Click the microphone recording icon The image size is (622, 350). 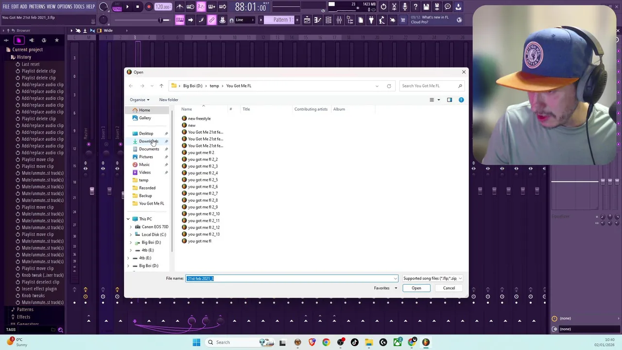405,7
